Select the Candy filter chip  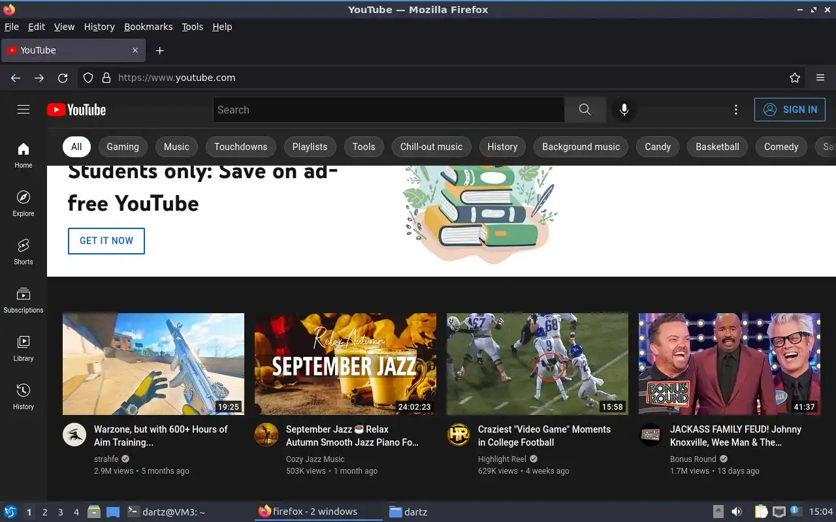pyautogui.click(x=658, y=147)
